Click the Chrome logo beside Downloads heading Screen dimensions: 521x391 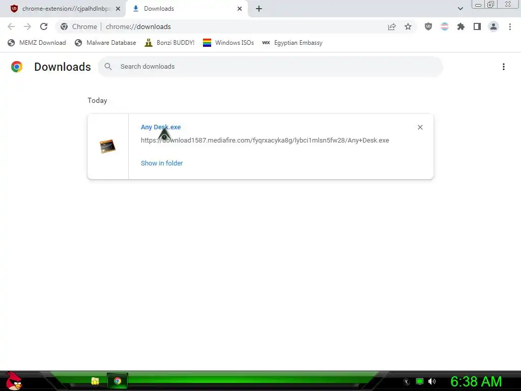coord(17,67)
